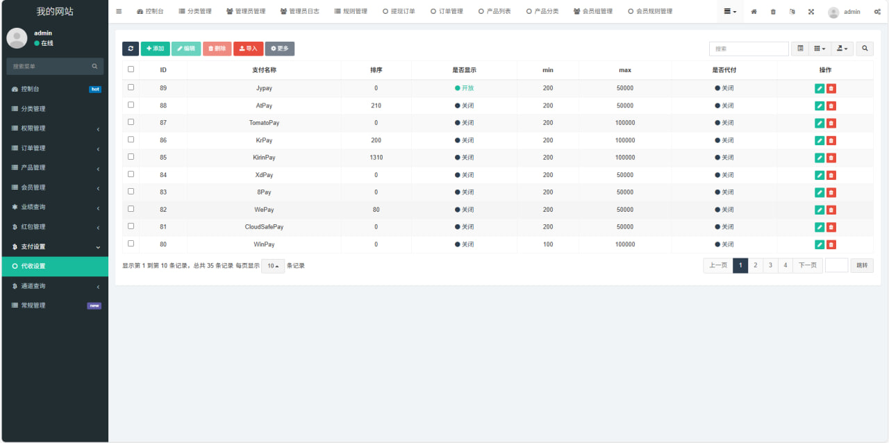The image size is (889, 443).
Task: Open the records-per-page dropdown showing 10
Action: click(x=273, y=266)
